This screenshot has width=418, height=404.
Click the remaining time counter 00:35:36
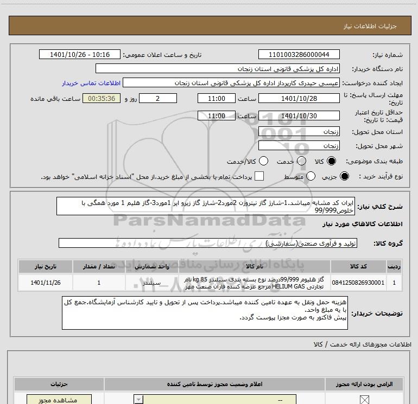(x=102, y=98)
